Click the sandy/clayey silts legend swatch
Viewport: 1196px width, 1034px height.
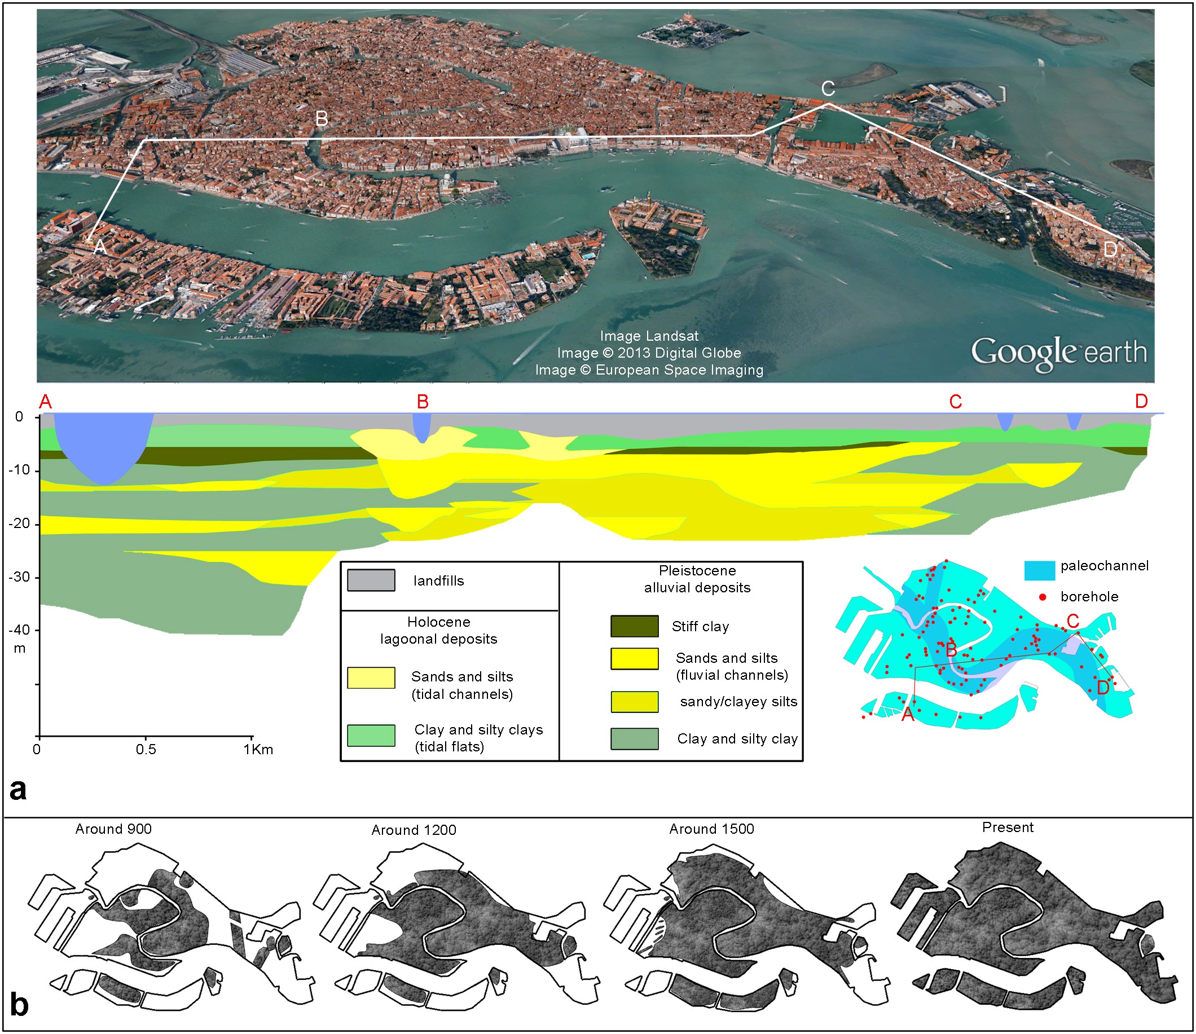(634, 701)
